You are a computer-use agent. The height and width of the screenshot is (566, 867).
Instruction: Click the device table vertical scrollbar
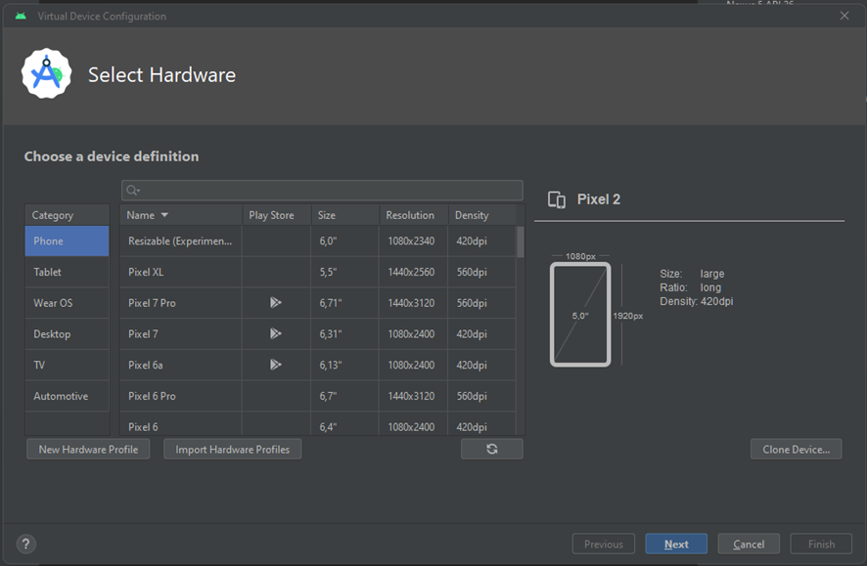[521, 241]
